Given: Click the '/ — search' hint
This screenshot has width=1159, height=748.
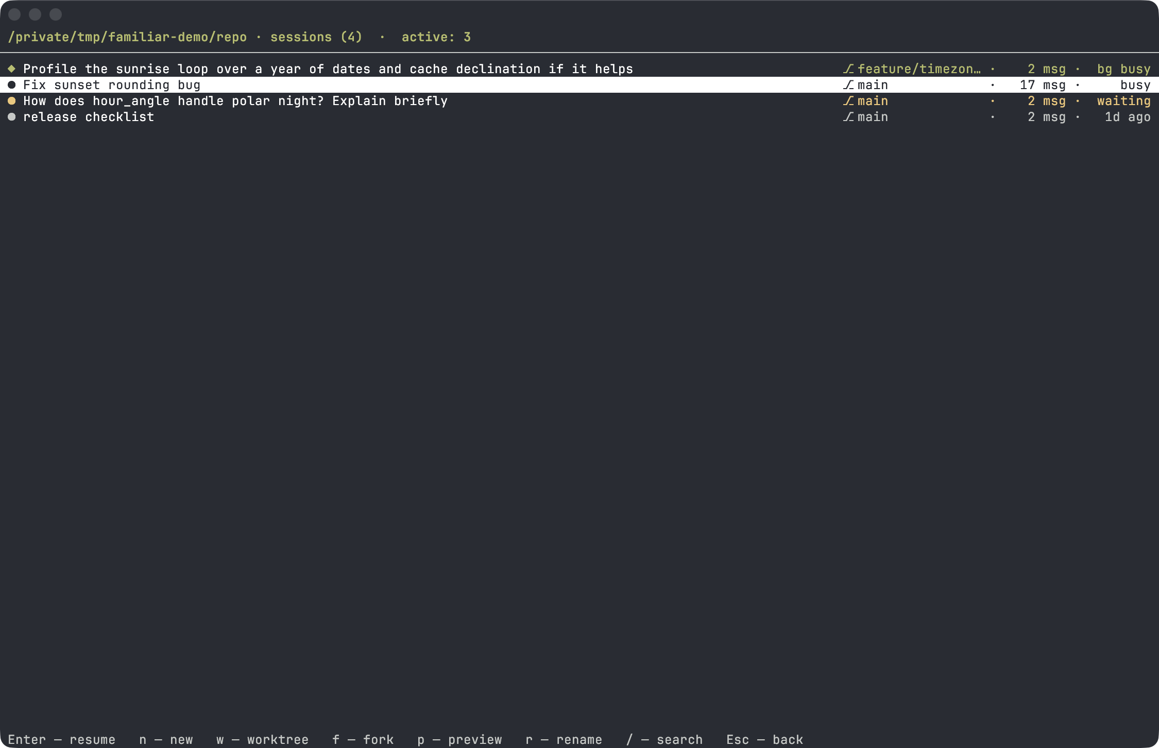Looking at the screenshot, I should [x=664, y=740].
